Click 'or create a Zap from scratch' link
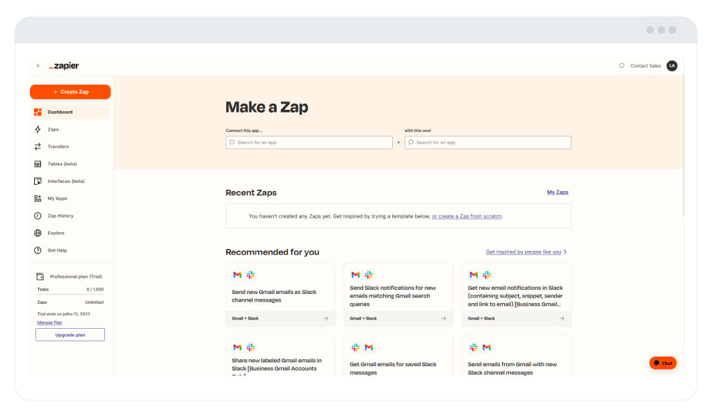The height and width of the screenshot is (417, 712). click(x=467, y=216)
